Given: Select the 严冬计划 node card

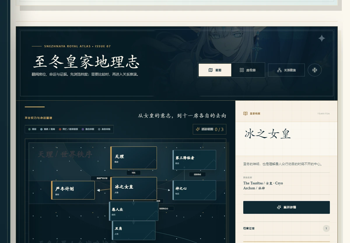Looking at the screenshot, I should (x=73, y=190).
